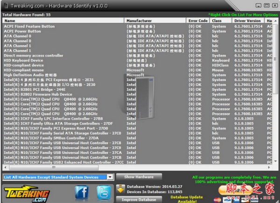
Task: Click the yellow database download arrow icon
Action: pos(120,189)
